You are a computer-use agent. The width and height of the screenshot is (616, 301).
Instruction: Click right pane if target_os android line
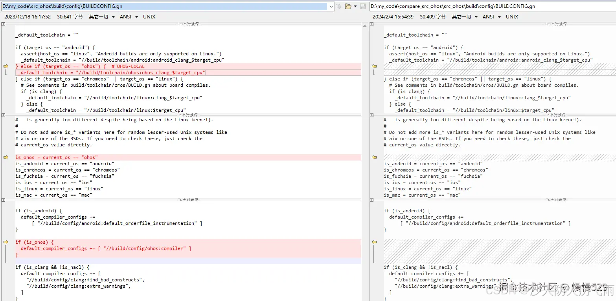coord(423,47)
